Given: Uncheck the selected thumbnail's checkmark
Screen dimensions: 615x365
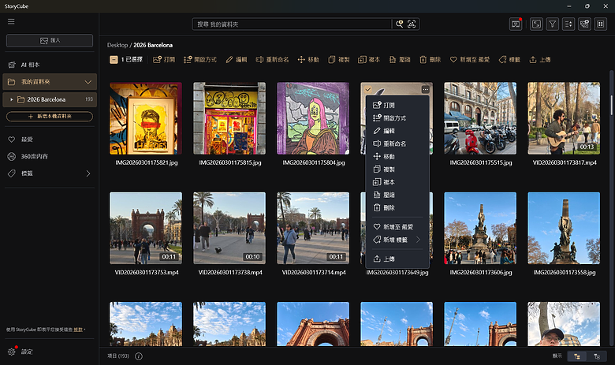Looking at the screenshot, I should click(x=368, y=89).
